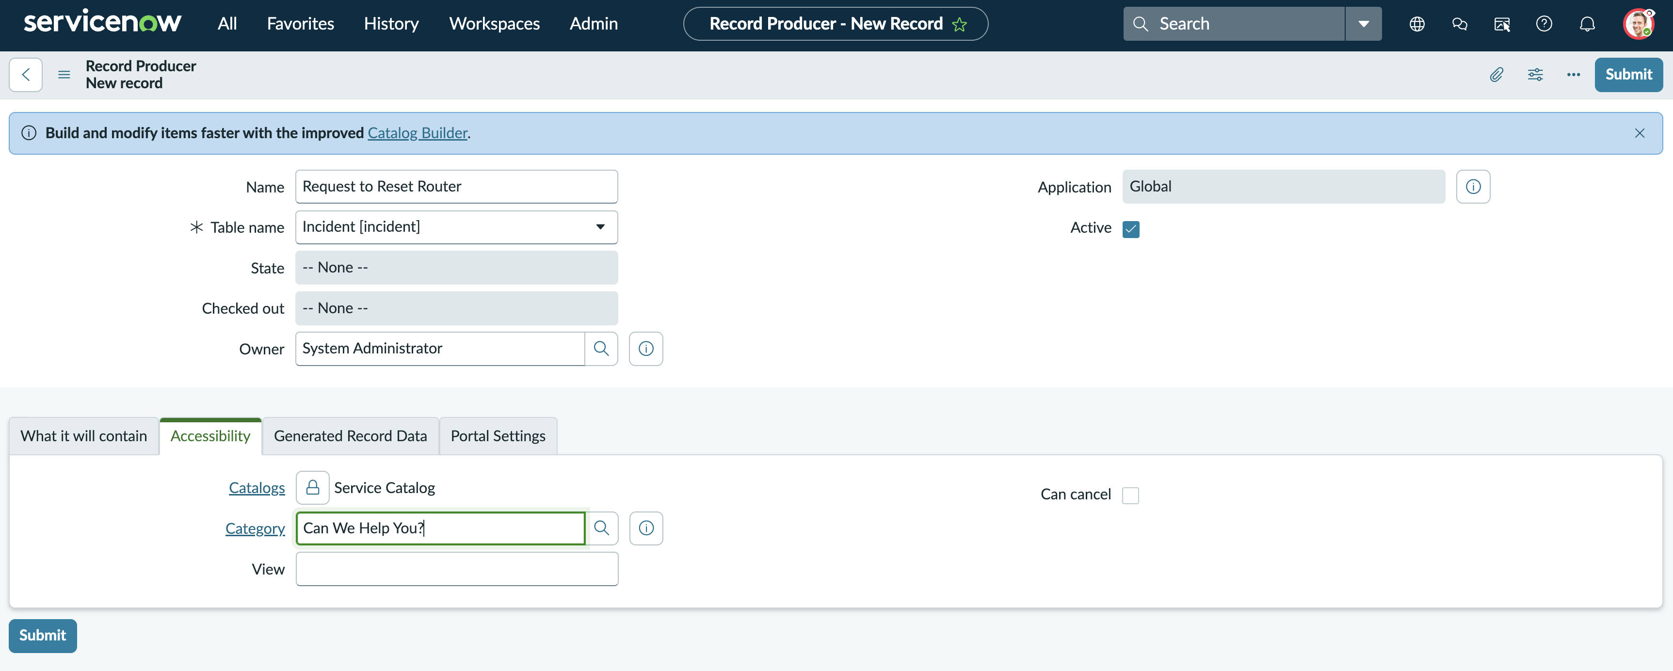
Task: Enable the Can cancel checkbox
Action: pos(1130,495)
